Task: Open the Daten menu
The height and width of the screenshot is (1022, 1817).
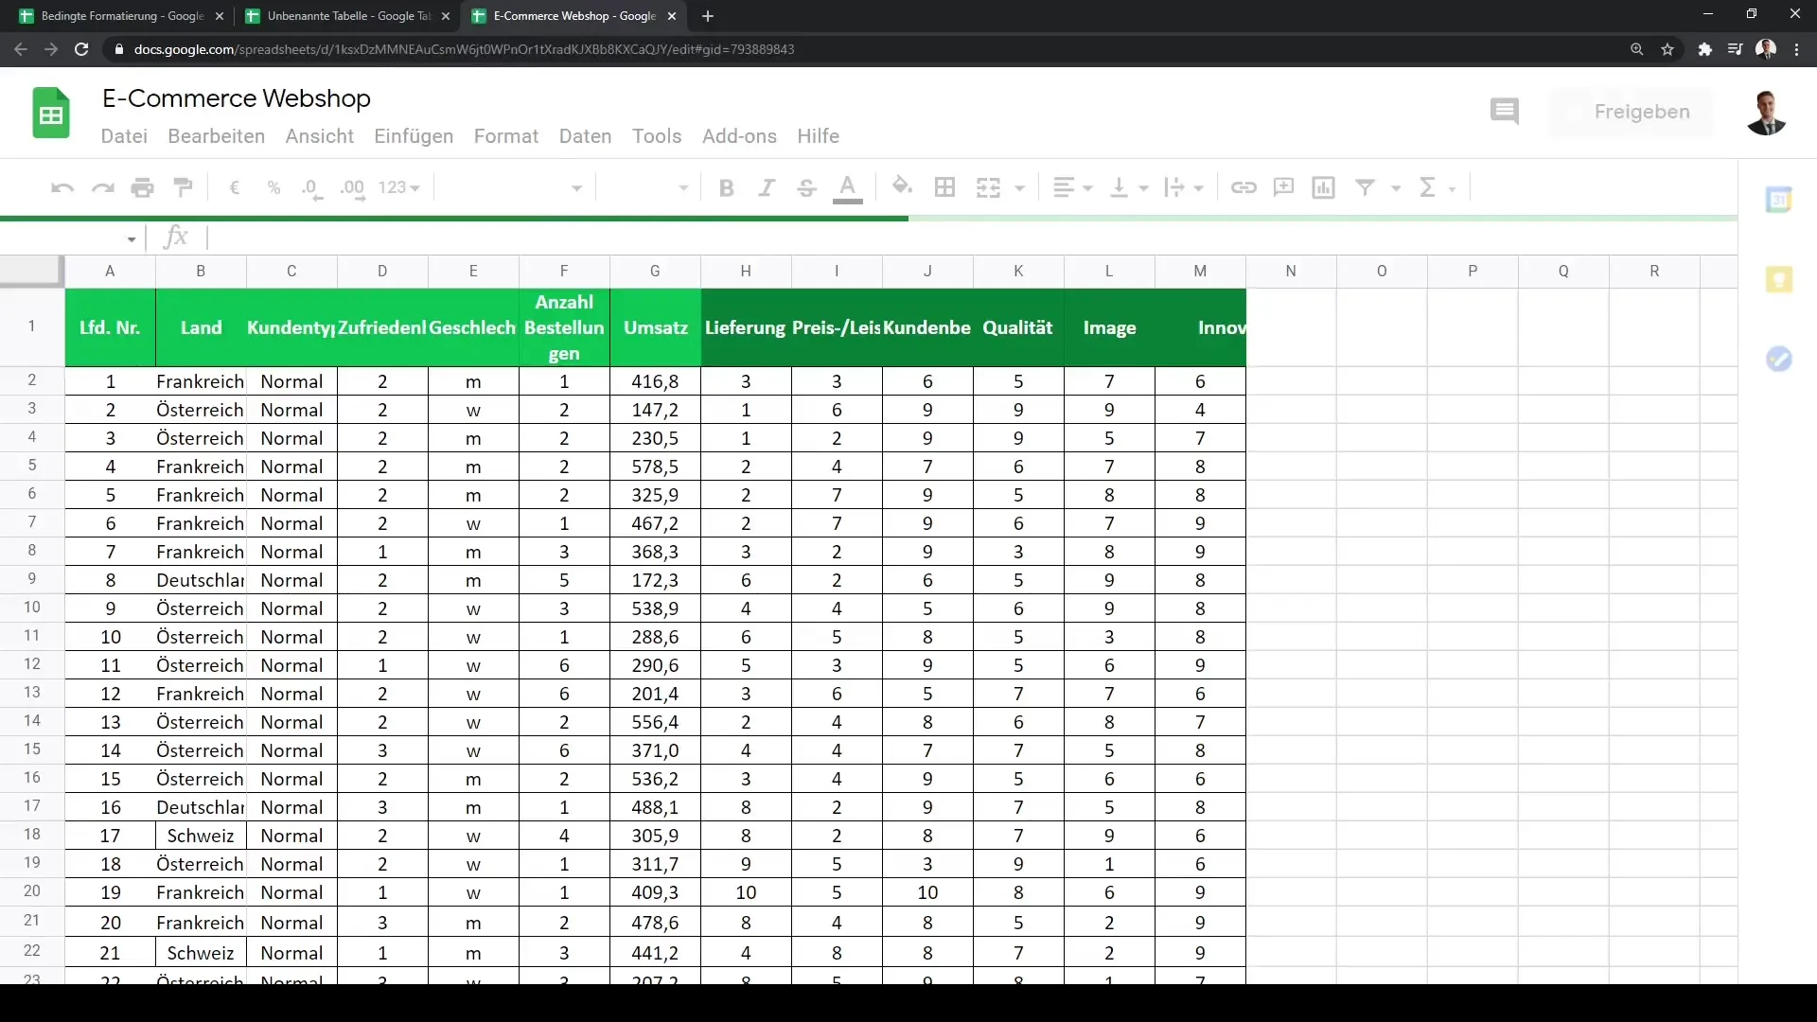Action: tap(585, 136)
